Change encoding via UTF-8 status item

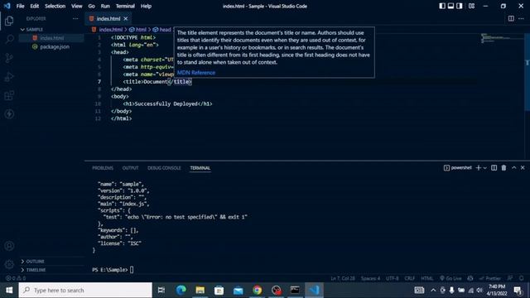(392, 278)
